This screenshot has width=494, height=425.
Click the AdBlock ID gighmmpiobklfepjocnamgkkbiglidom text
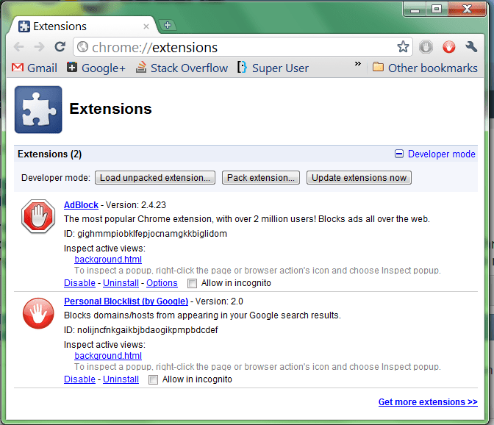146,234
